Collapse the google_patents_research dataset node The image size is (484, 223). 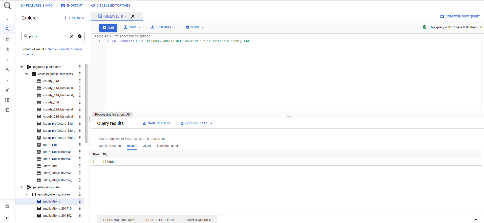click(x=27, y=194)
